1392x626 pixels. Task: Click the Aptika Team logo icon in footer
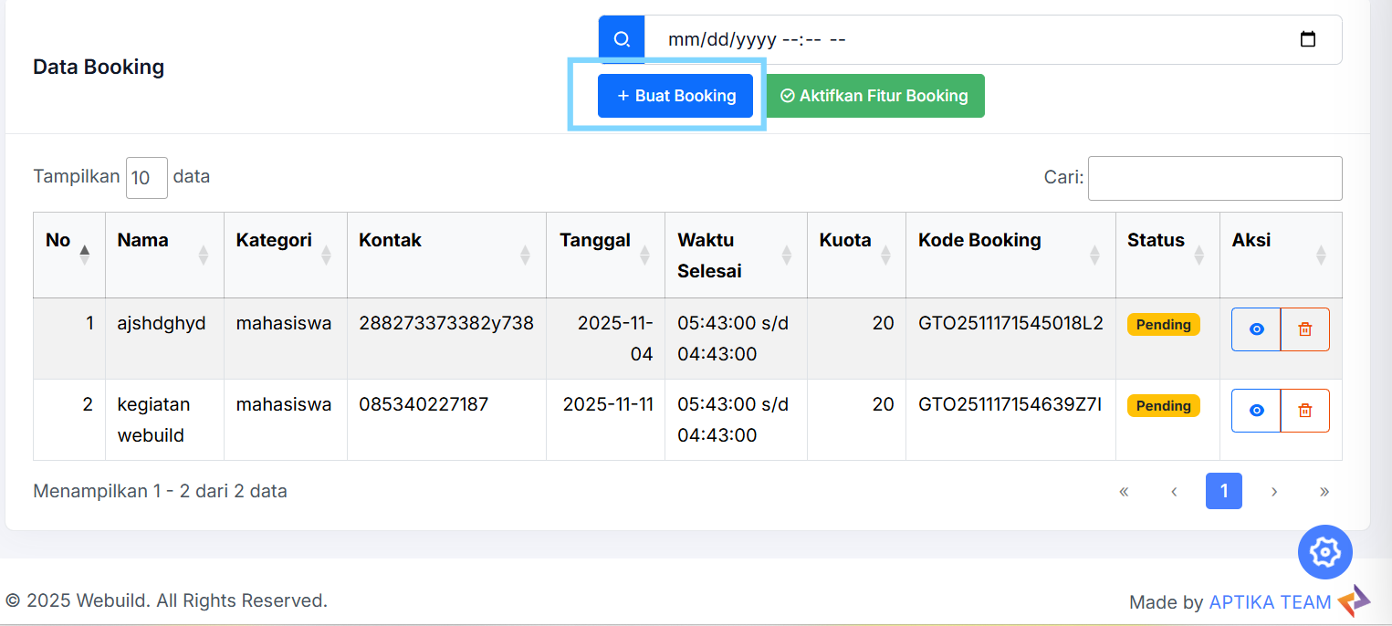(x=1354, y=601)
